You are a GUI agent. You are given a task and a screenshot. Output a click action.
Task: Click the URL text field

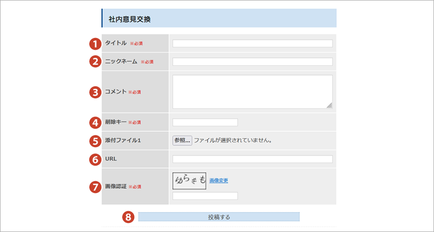click(252, 159)
